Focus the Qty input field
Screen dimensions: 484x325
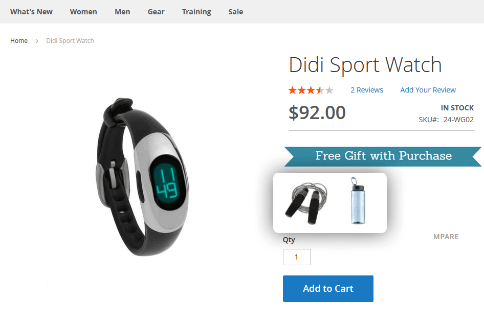[x=297, y=257]
